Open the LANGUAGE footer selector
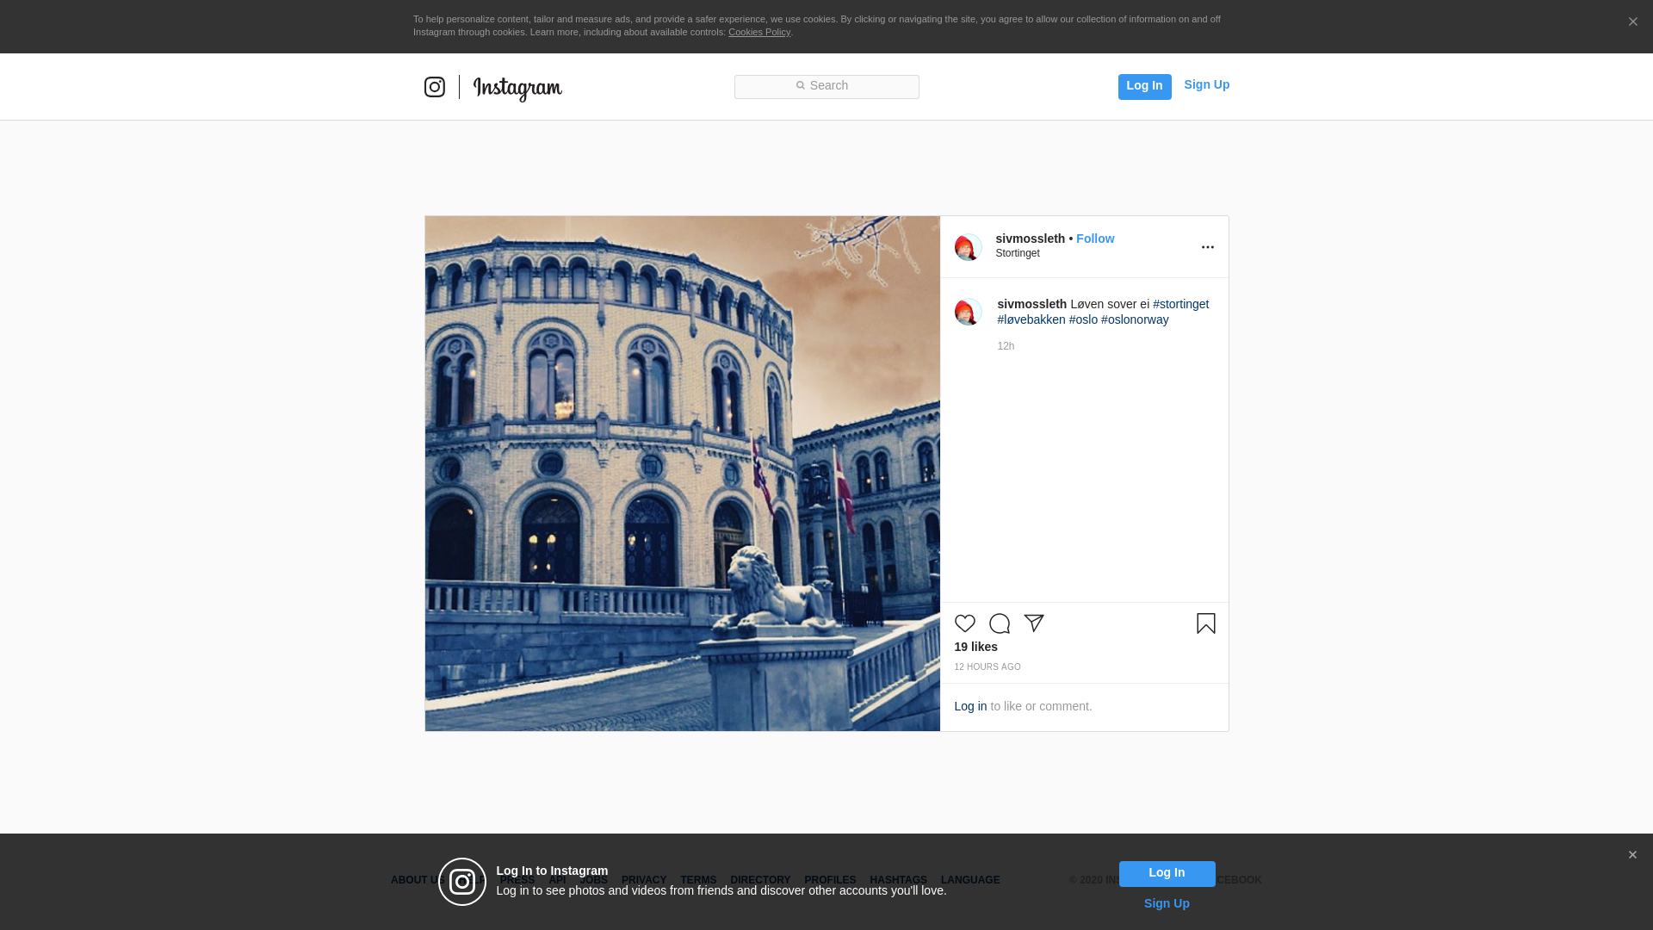1653x930 pixels. point(970,880)
